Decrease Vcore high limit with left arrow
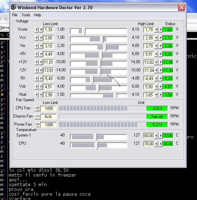This screenshot has height=200, width=197. (156, 30)
